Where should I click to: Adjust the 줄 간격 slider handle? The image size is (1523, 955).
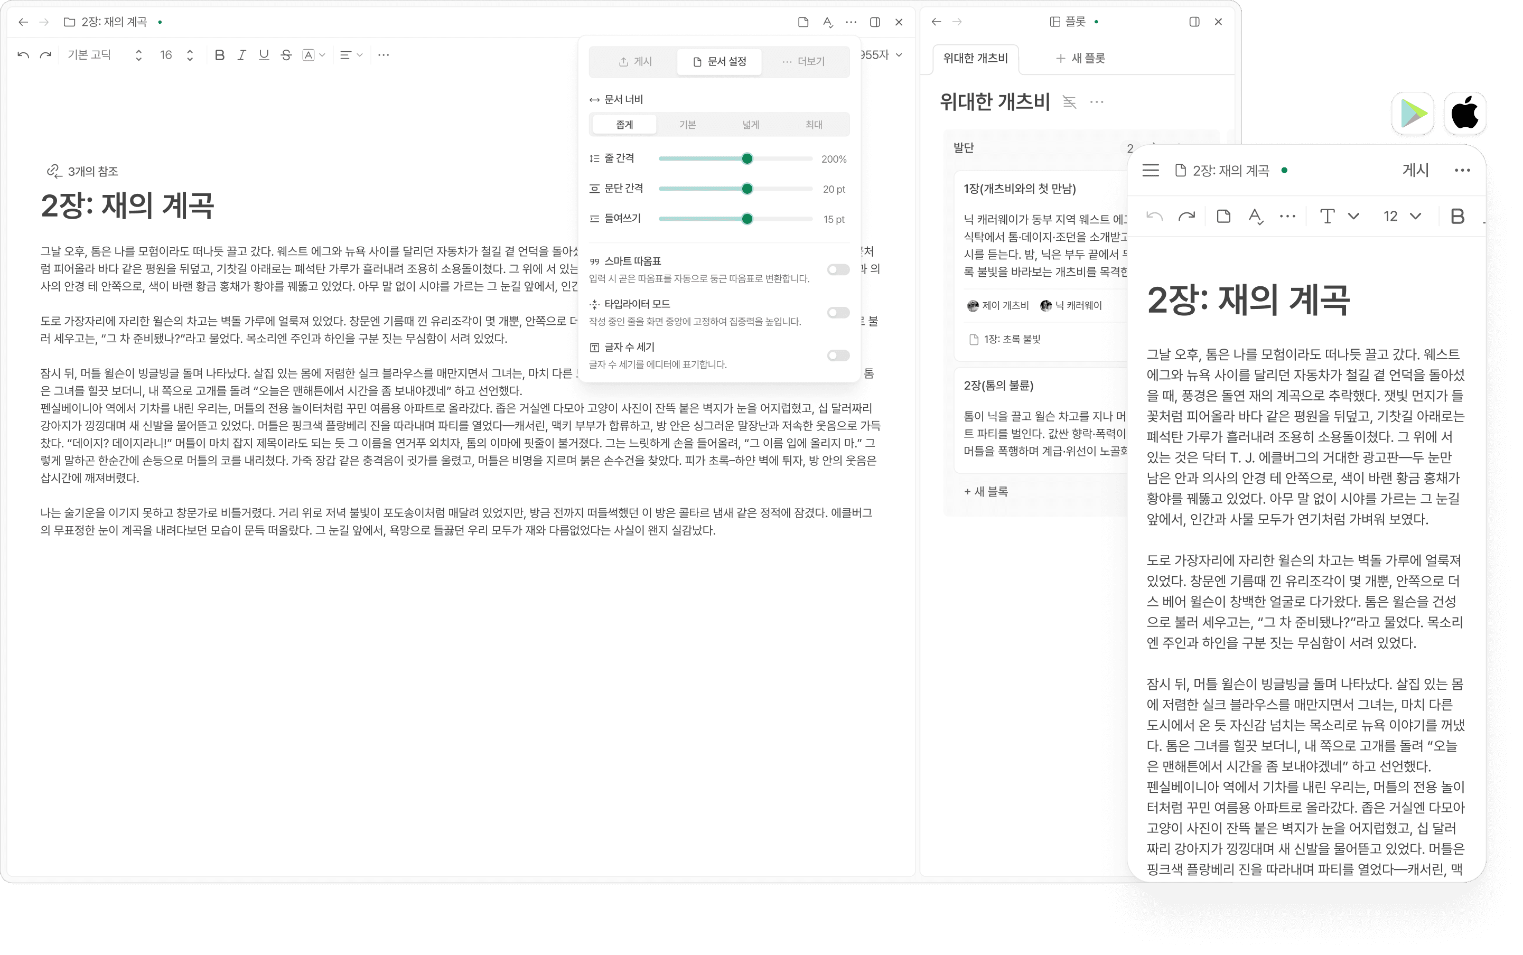point(746,158)
